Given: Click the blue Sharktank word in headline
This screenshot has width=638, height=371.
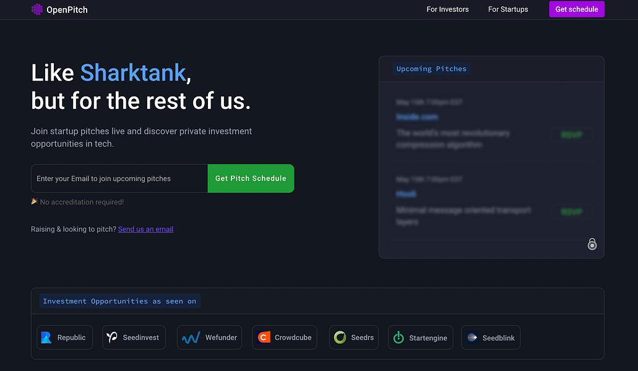Looking at the screenshot, I should [133, 73].
